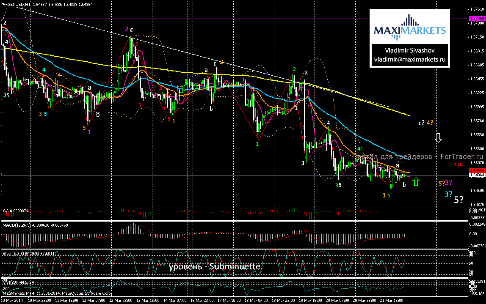Click the green up arrow marker

coord(416,181)
